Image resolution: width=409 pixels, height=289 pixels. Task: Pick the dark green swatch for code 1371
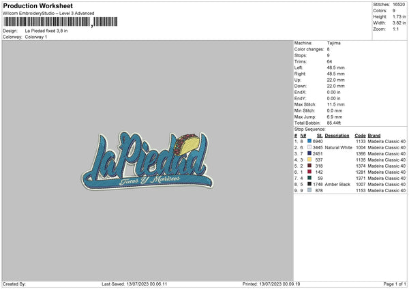point(309,178)
